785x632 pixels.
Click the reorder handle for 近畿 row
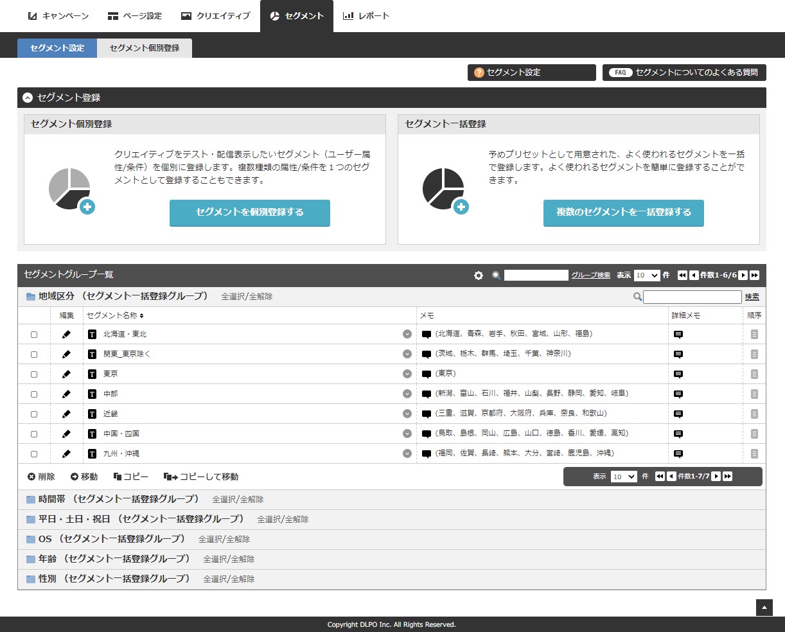[x=754, y=414]
